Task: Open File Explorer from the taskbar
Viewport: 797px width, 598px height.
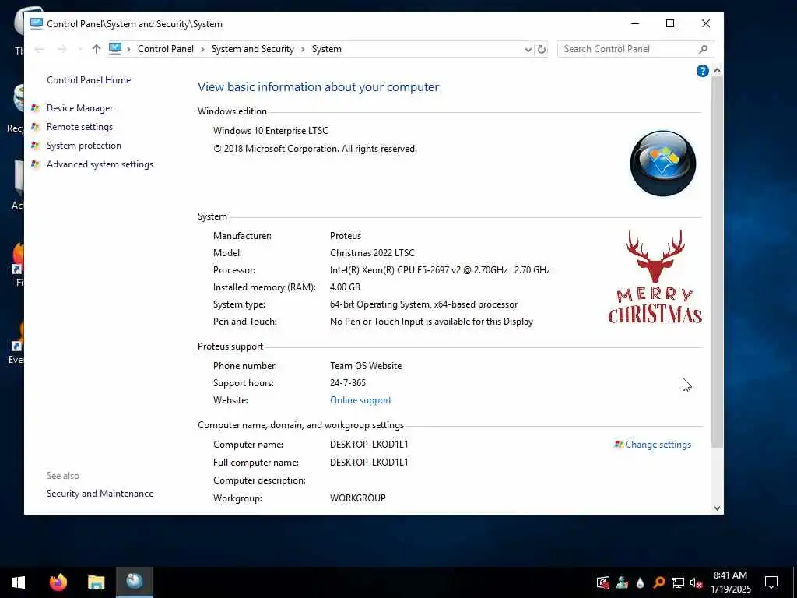Action: 96,582
